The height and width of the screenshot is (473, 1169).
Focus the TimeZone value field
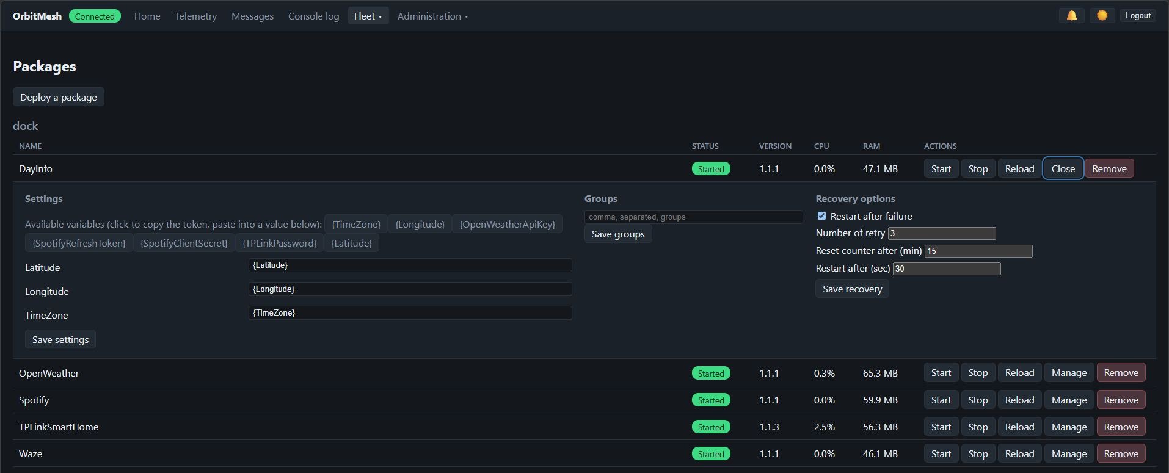410,312
